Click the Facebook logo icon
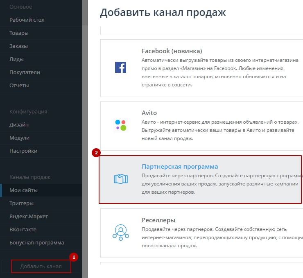This screenshot has width=303, height=278. (x=120, y=67)
